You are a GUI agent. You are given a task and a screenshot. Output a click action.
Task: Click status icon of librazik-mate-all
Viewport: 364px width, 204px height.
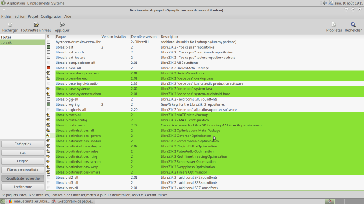click(48, 115)
